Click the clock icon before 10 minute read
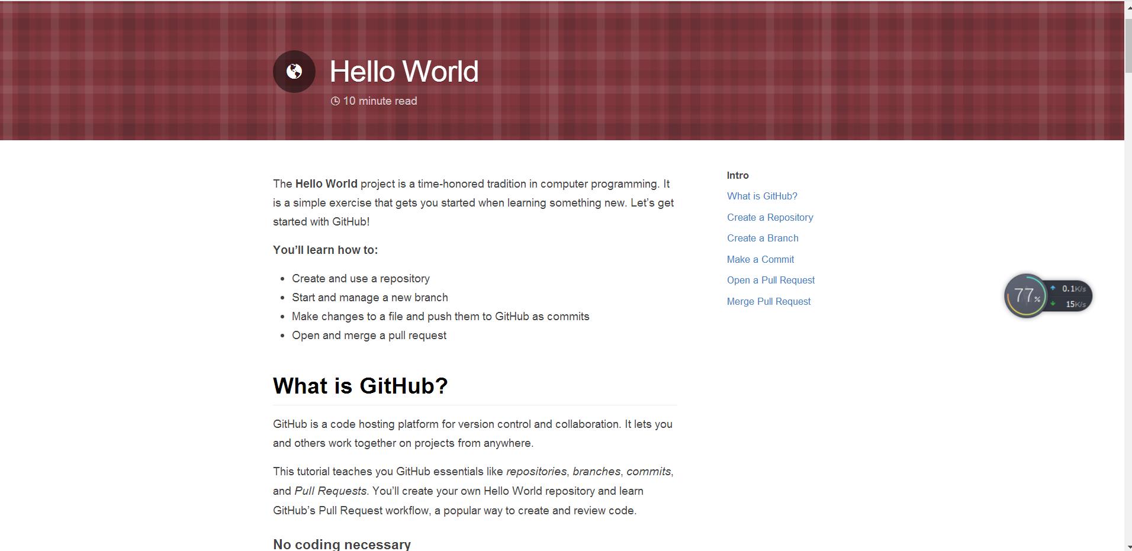1132x551 pixels. tap(335, 101)
